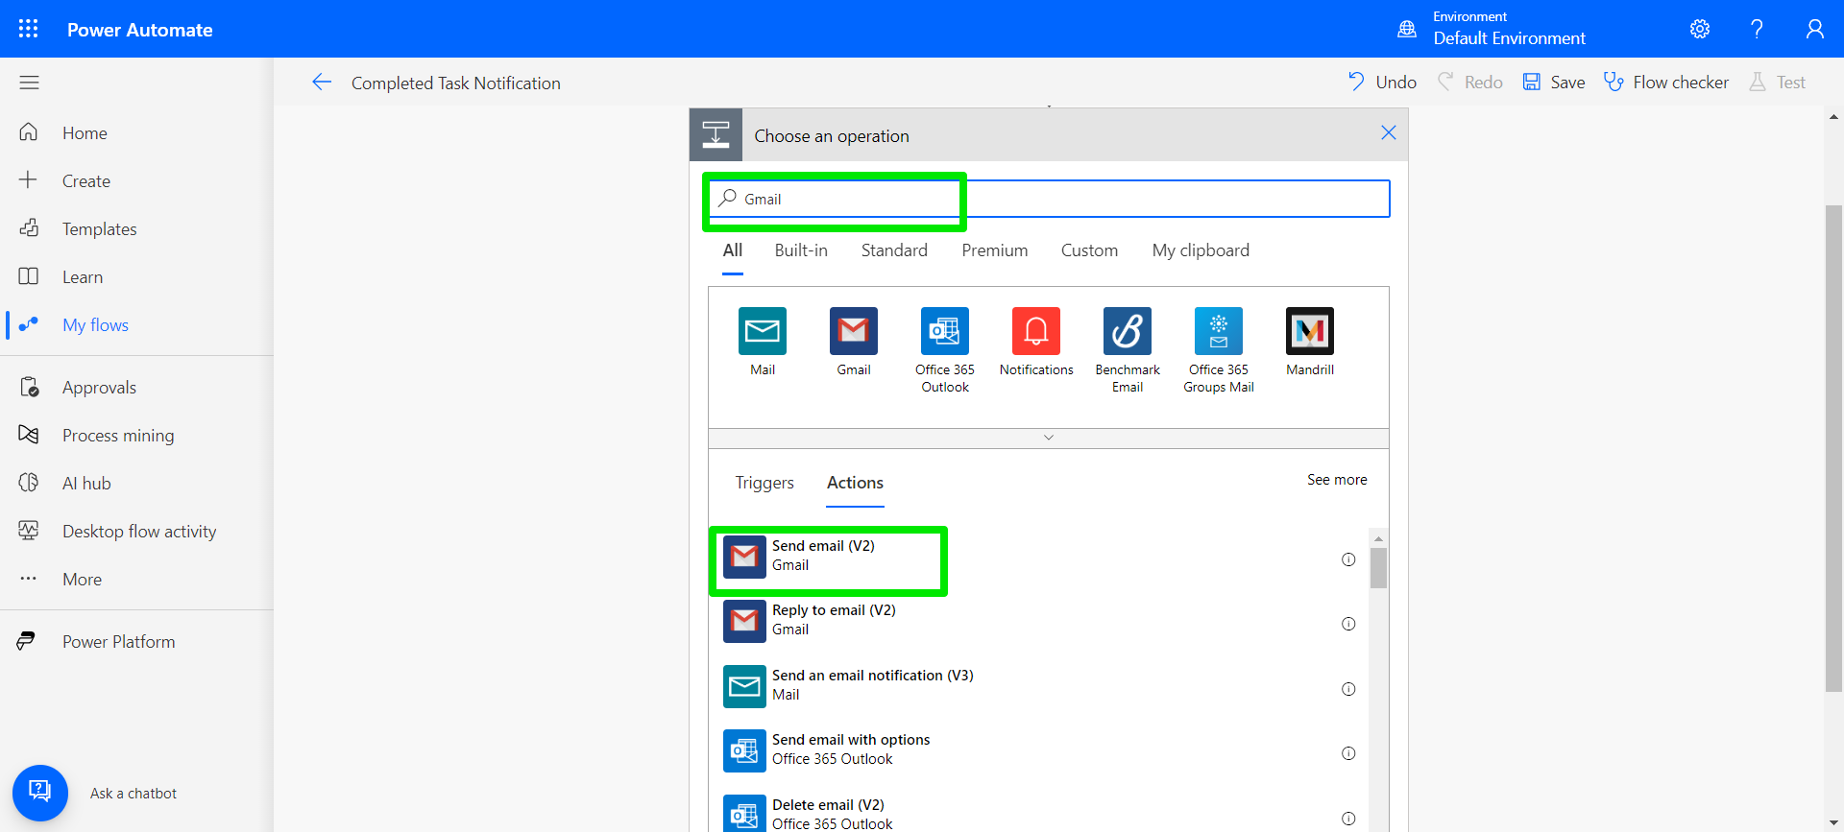Select the All connectors tab
Viewport: 1844px width, 832px height.
click(x=733, y=250)
